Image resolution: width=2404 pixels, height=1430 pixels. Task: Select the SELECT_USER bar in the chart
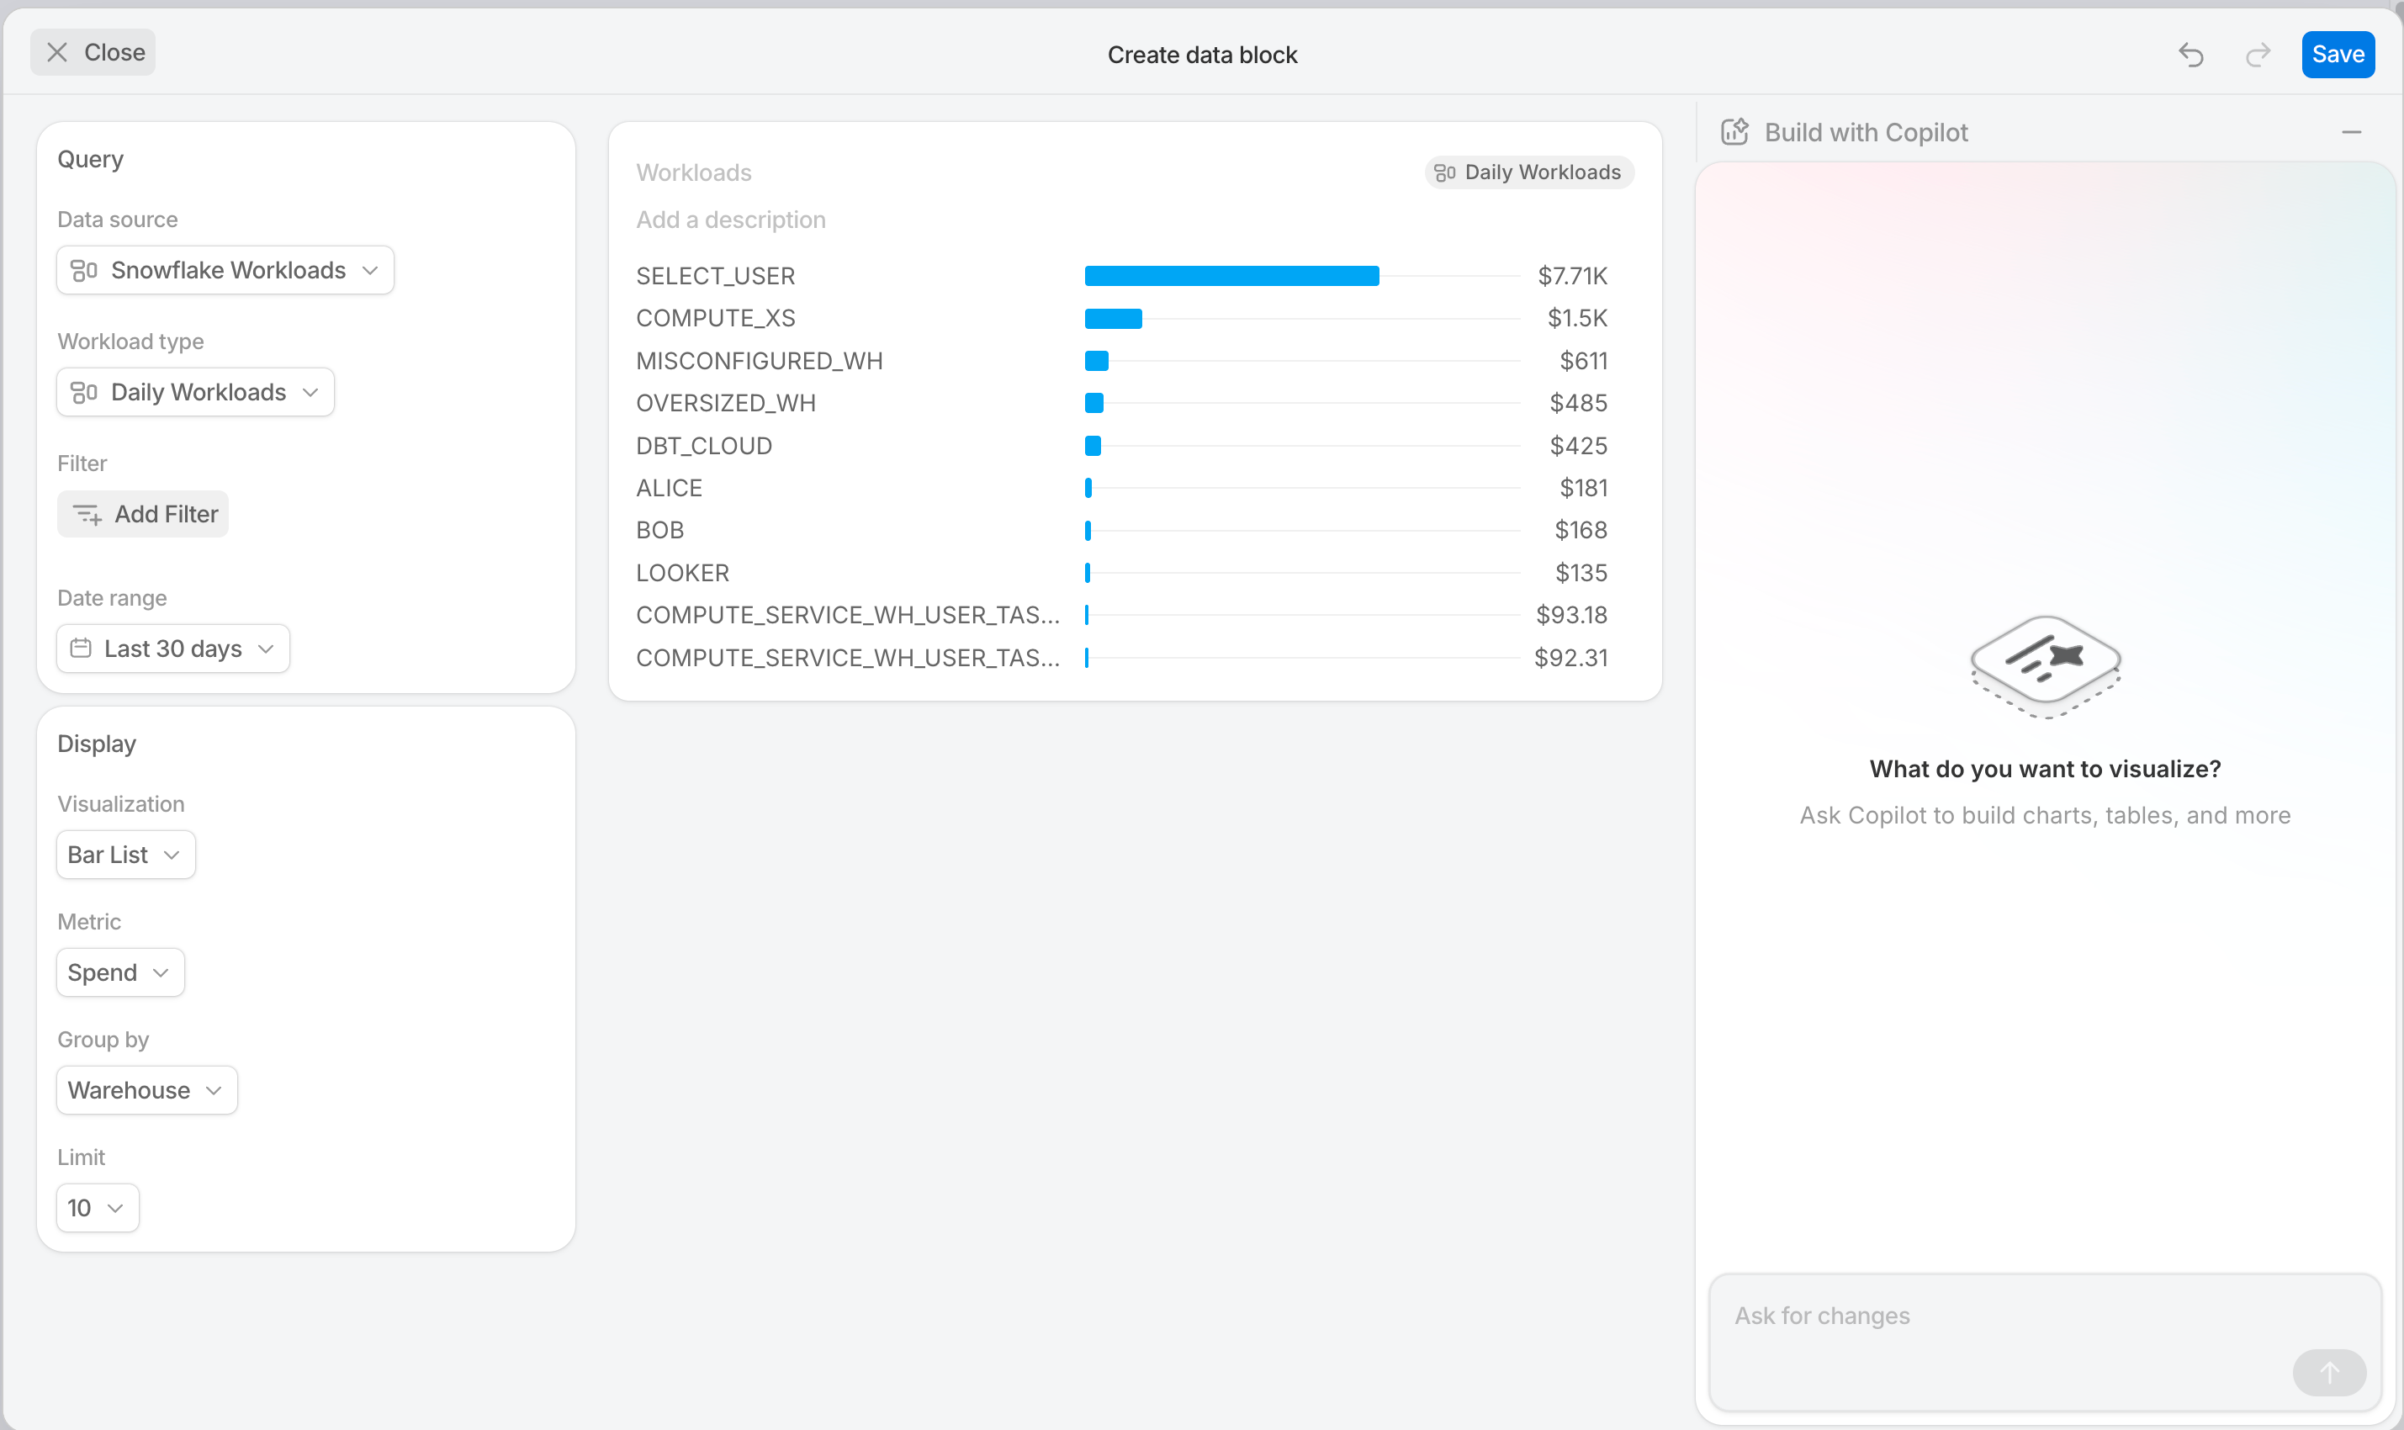pyautogui.click(x=1231, y=277)
